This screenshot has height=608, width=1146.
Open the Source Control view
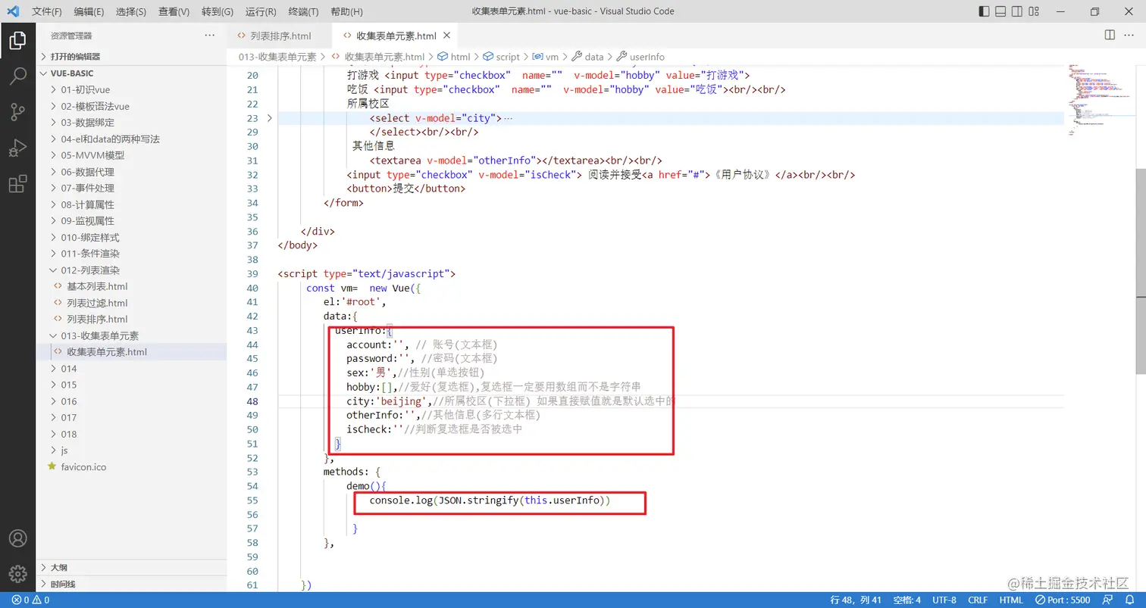click(x=17, y=112)
